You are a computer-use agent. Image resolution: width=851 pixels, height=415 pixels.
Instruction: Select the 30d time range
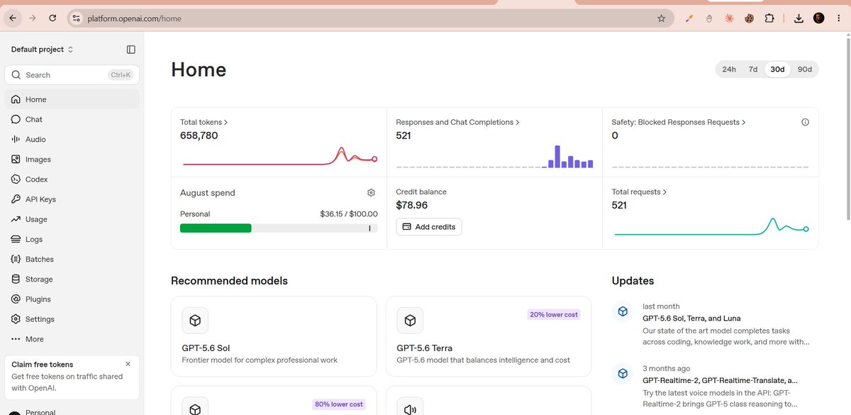[x=777, y=70]
